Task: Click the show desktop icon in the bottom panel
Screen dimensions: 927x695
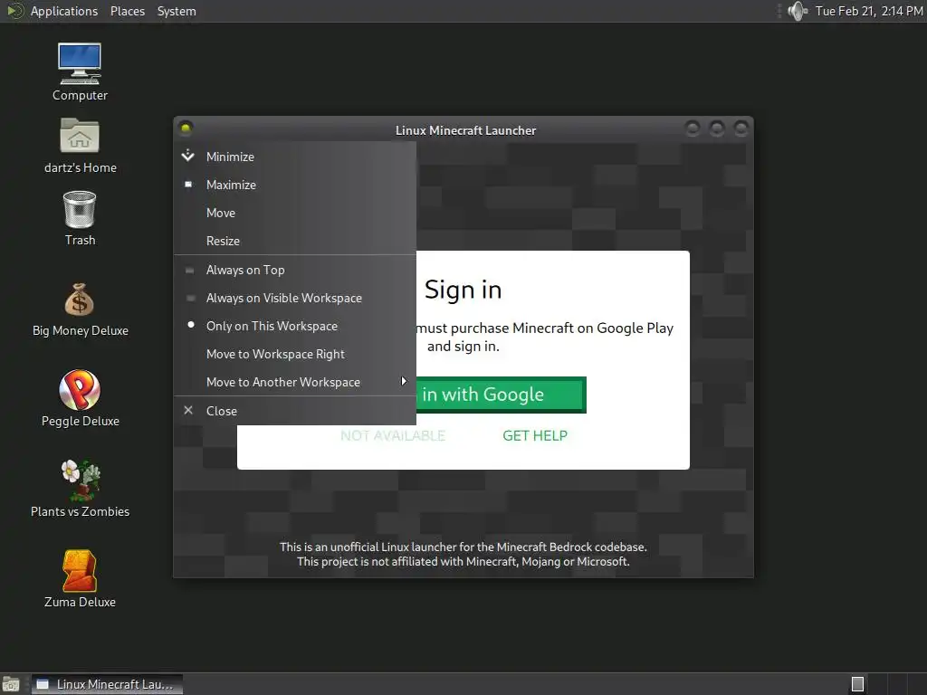Action: point(11,684)
